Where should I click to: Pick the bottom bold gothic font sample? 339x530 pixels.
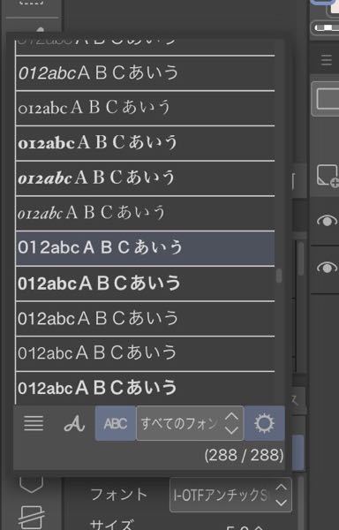pos(145,388)
